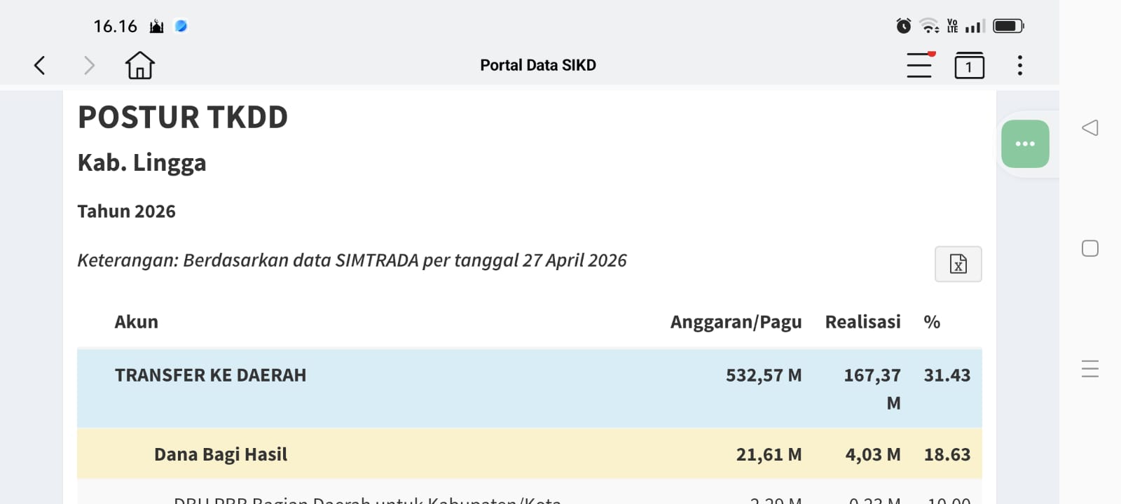Open the hamburger menu with red dot
This screenshot has height=504, width=1121.
[919, 65]
